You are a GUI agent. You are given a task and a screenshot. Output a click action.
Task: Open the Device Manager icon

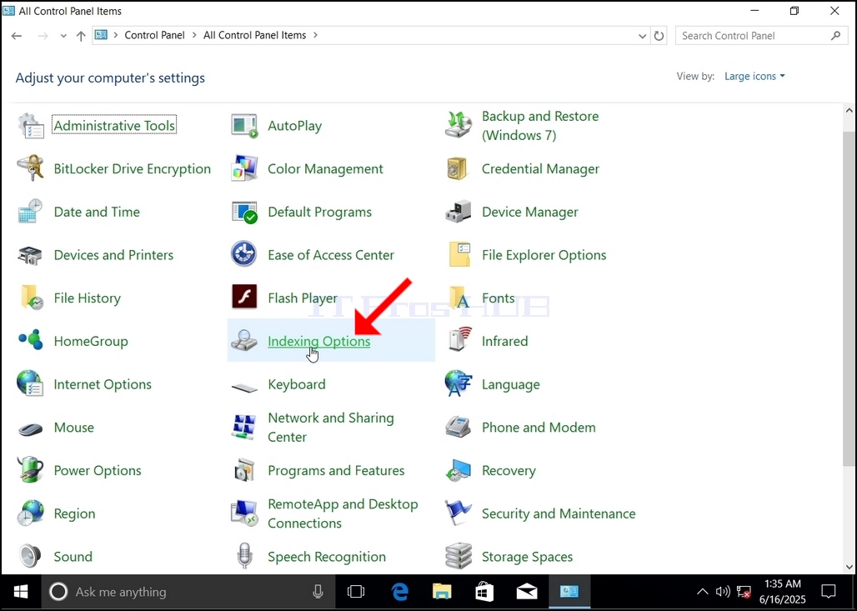[x=459, y=212]
